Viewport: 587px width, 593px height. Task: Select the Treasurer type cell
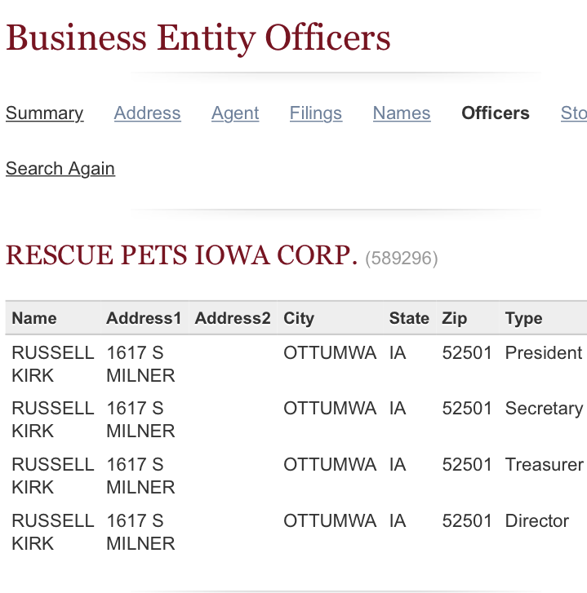[544, 465]
